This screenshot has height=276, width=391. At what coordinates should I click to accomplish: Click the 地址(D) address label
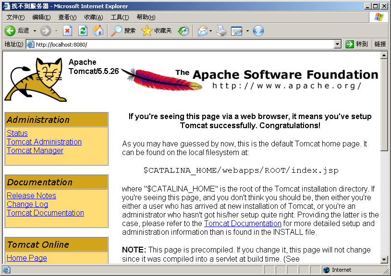tap(14, 44)
